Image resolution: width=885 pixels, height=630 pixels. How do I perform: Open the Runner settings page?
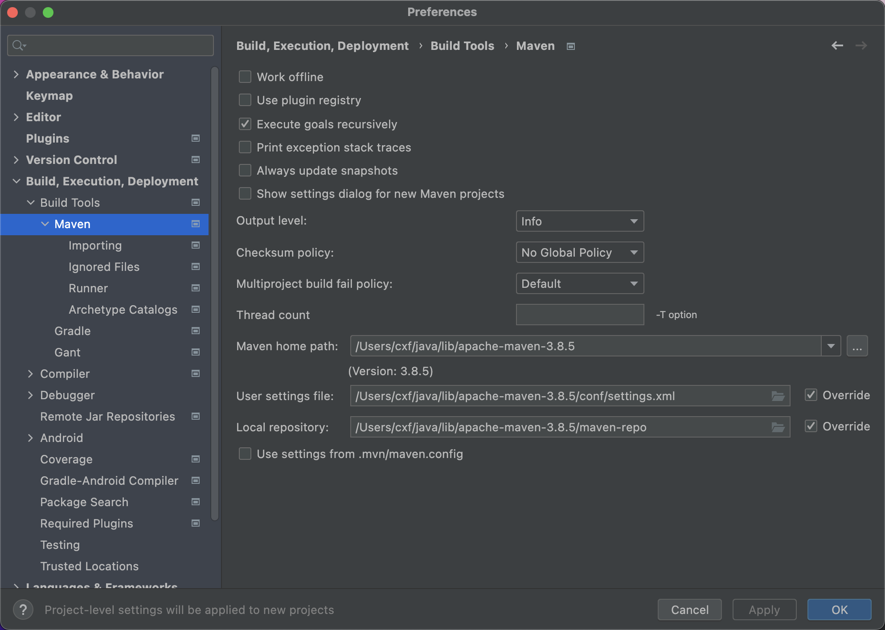click(x=88, y=288)
